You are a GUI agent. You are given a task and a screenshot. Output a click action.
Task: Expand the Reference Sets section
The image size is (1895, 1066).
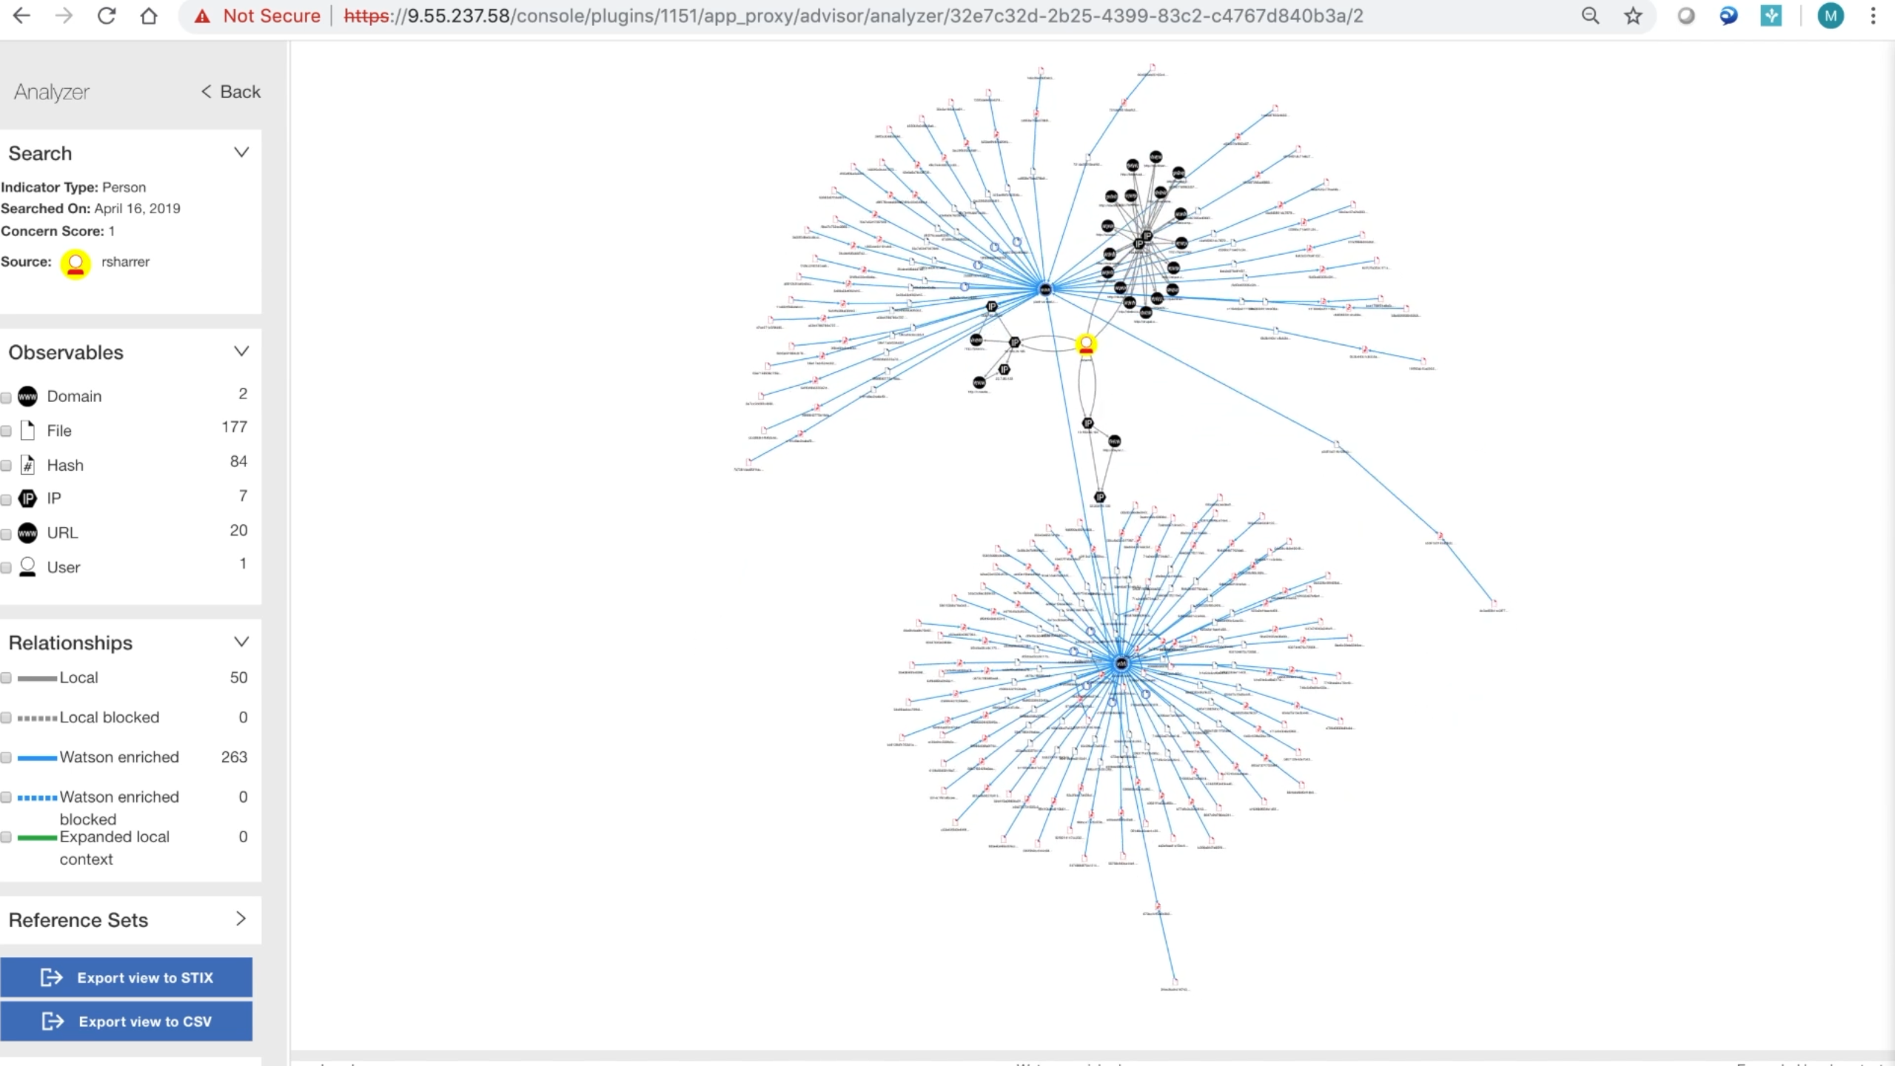click(241, 919)
